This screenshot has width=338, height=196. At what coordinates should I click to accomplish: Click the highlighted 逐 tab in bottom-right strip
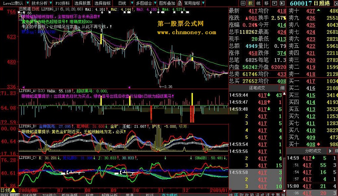point(236,195)
